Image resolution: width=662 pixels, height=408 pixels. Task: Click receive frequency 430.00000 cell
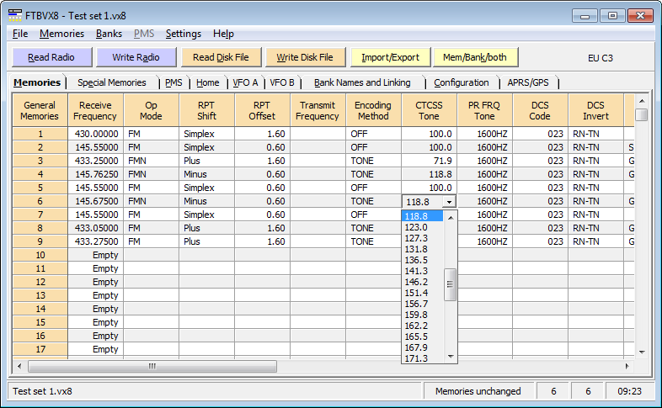(x=96, y=134)
